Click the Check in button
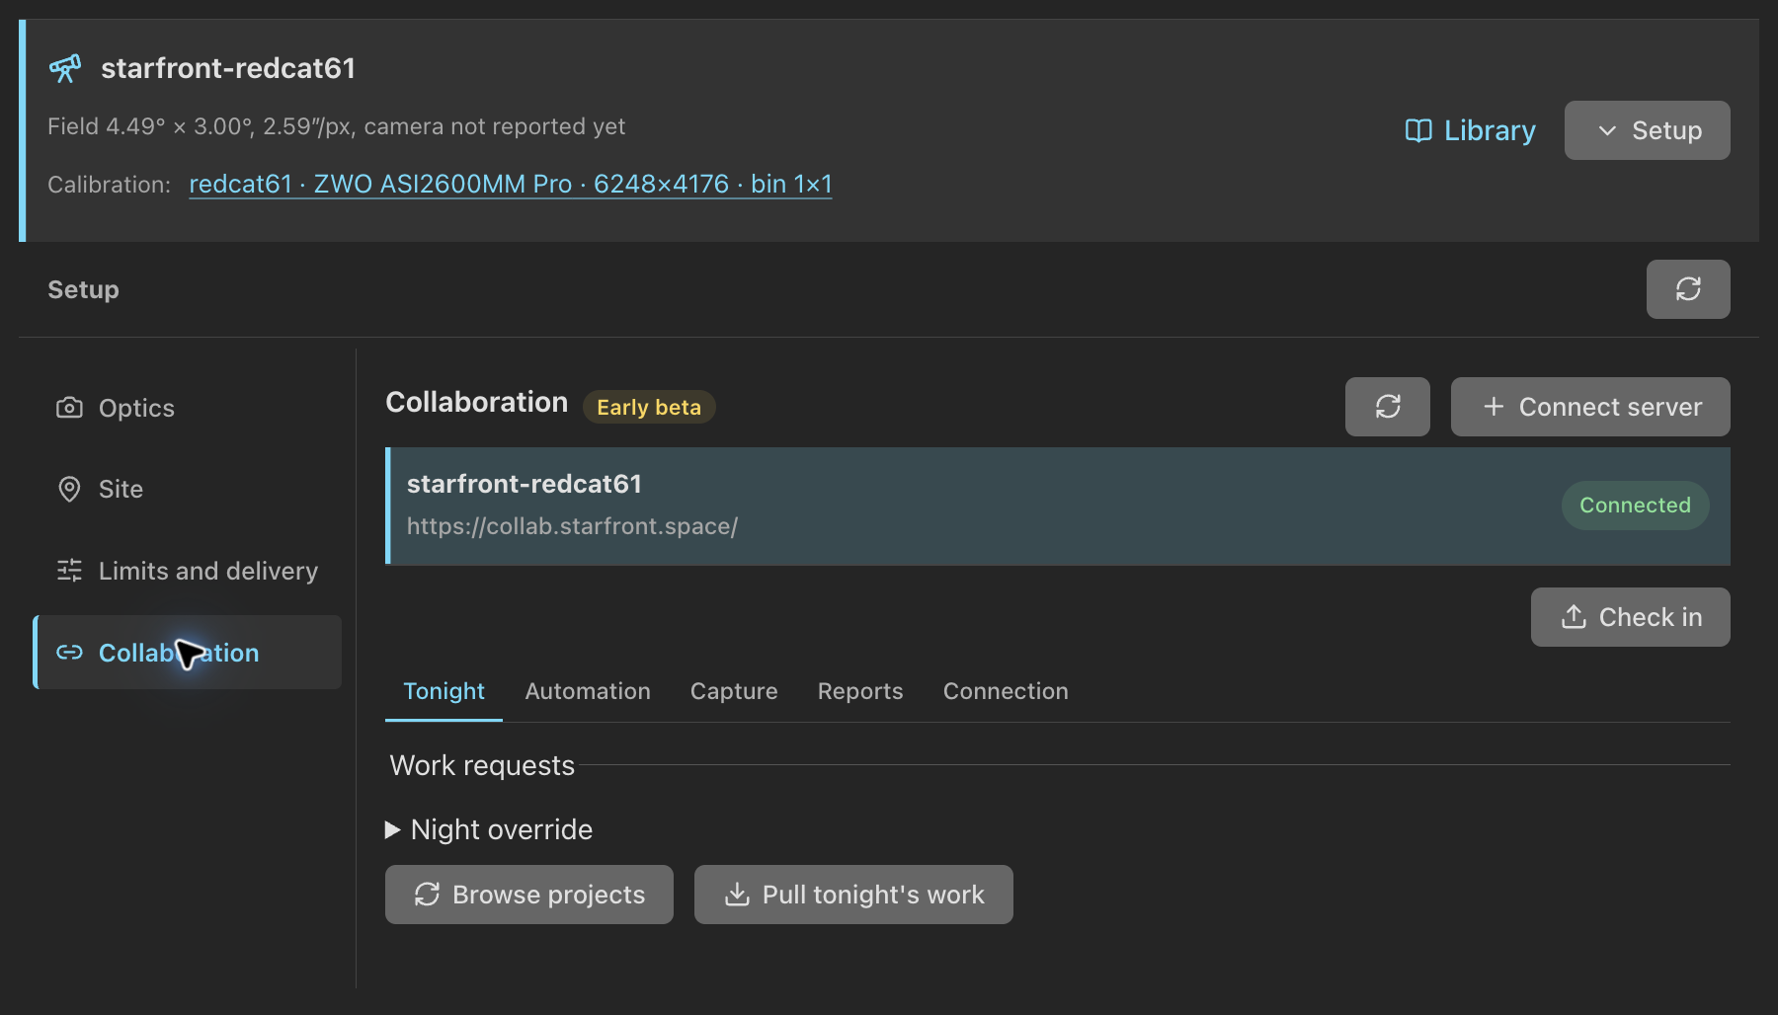Screen dimensions: 1778x1015 point(1630,617)
